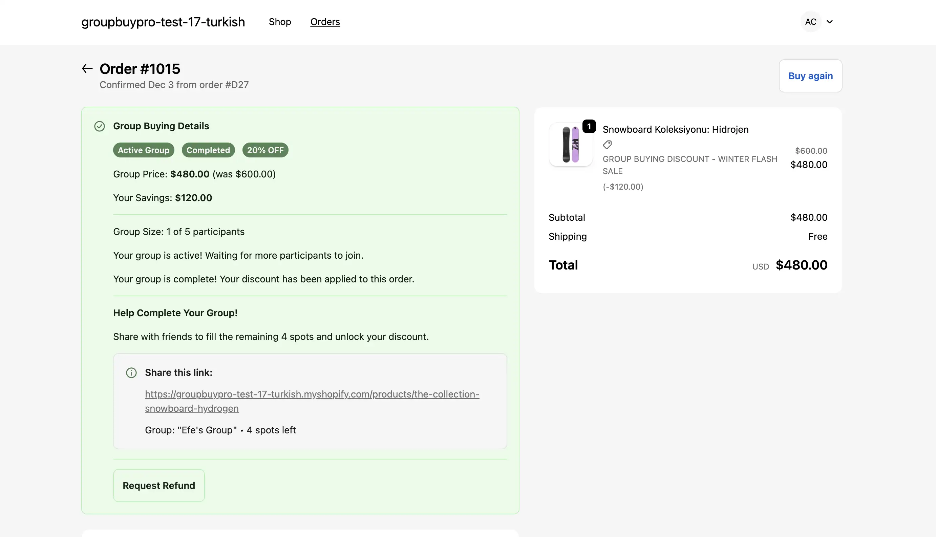Screen dimensions: 936x537
Task: Click the groupbuypro-test-17-turkish store name
Action: (x=163, y=22)
